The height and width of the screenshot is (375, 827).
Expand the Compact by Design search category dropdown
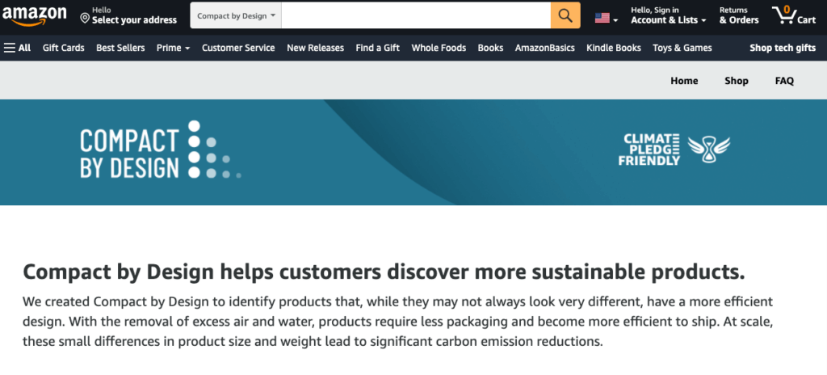(x=236, y=15)
